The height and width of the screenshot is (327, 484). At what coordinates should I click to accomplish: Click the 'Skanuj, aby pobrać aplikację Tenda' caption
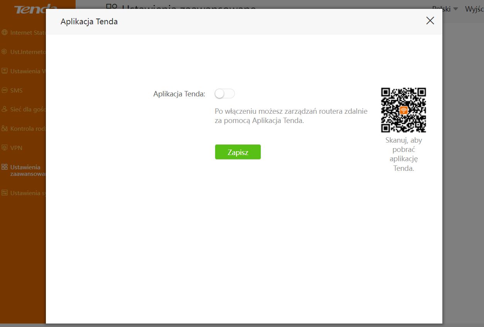(x=404, y=154)
